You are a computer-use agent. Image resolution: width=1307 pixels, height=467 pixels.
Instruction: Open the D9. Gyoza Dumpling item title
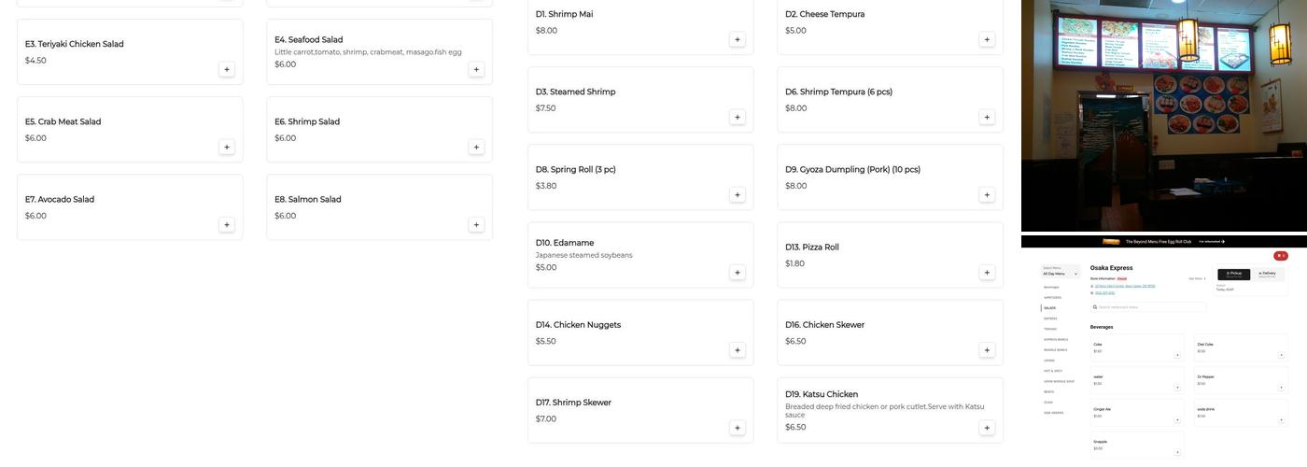click(852, 169)
